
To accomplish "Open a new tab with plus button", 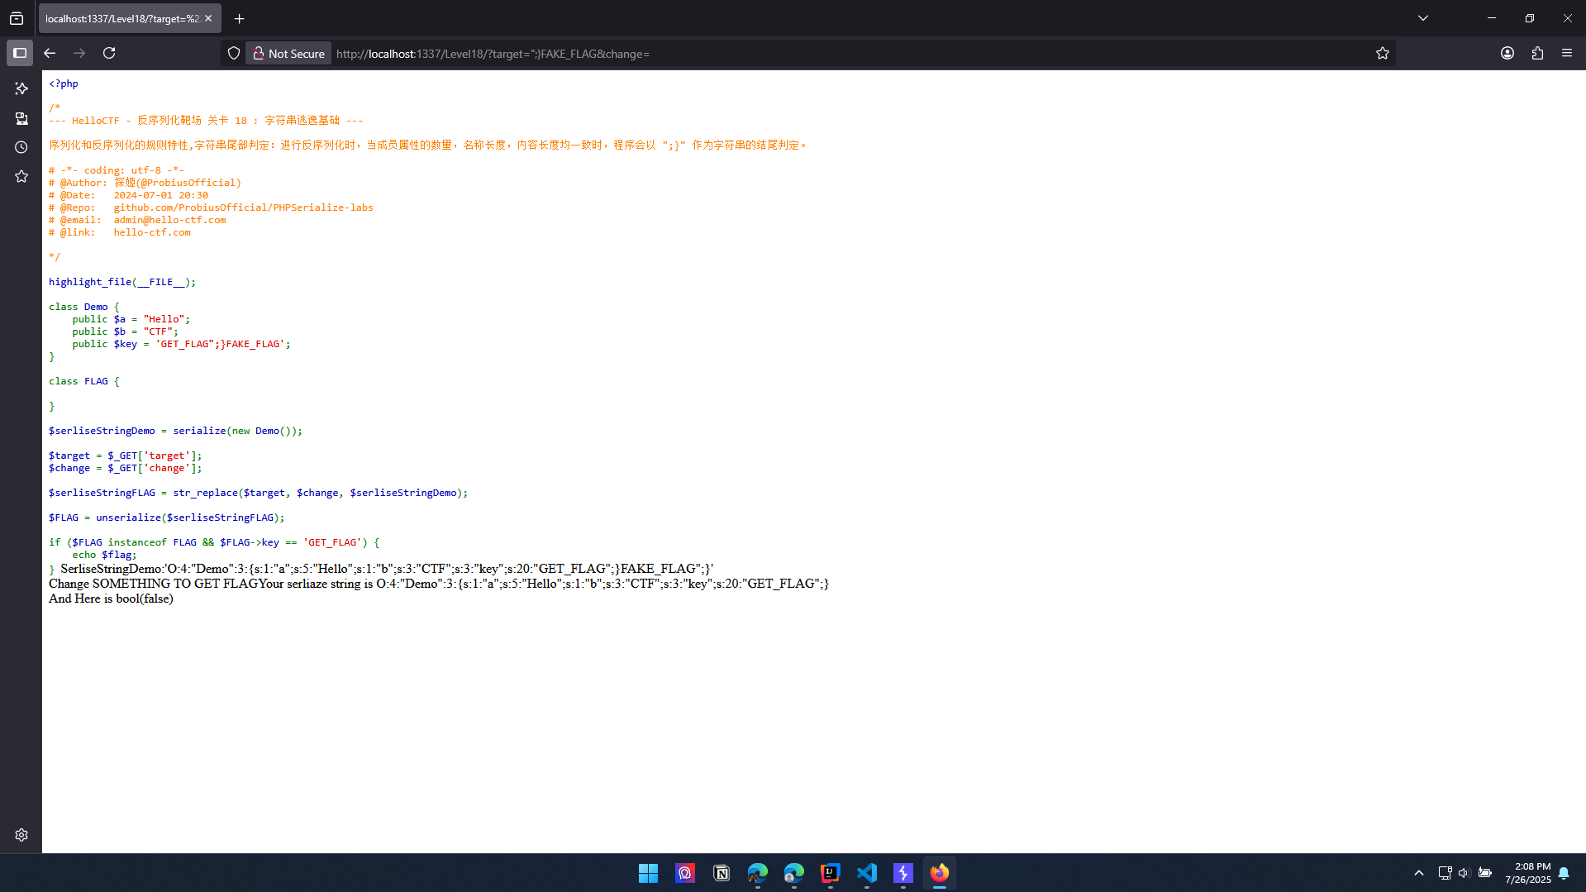I will [240, 18].
